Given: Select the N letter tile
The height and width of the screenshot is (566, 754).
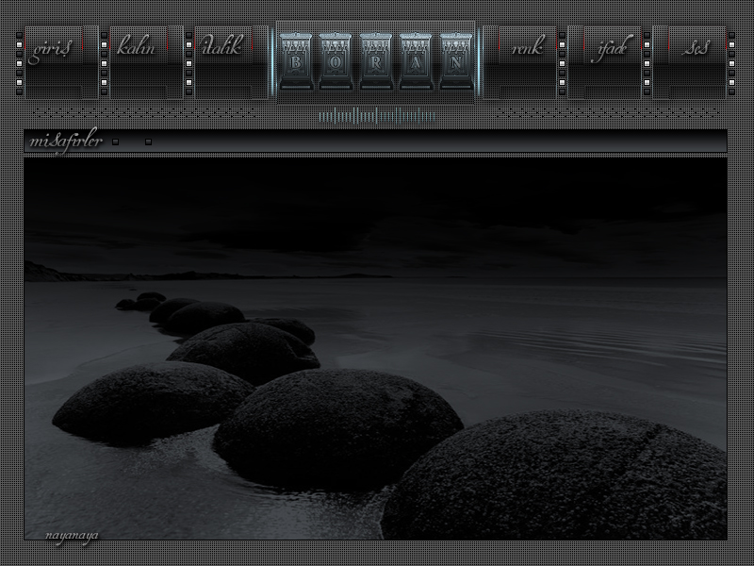Looking at the screenshot, I should [x=456, y=61].
